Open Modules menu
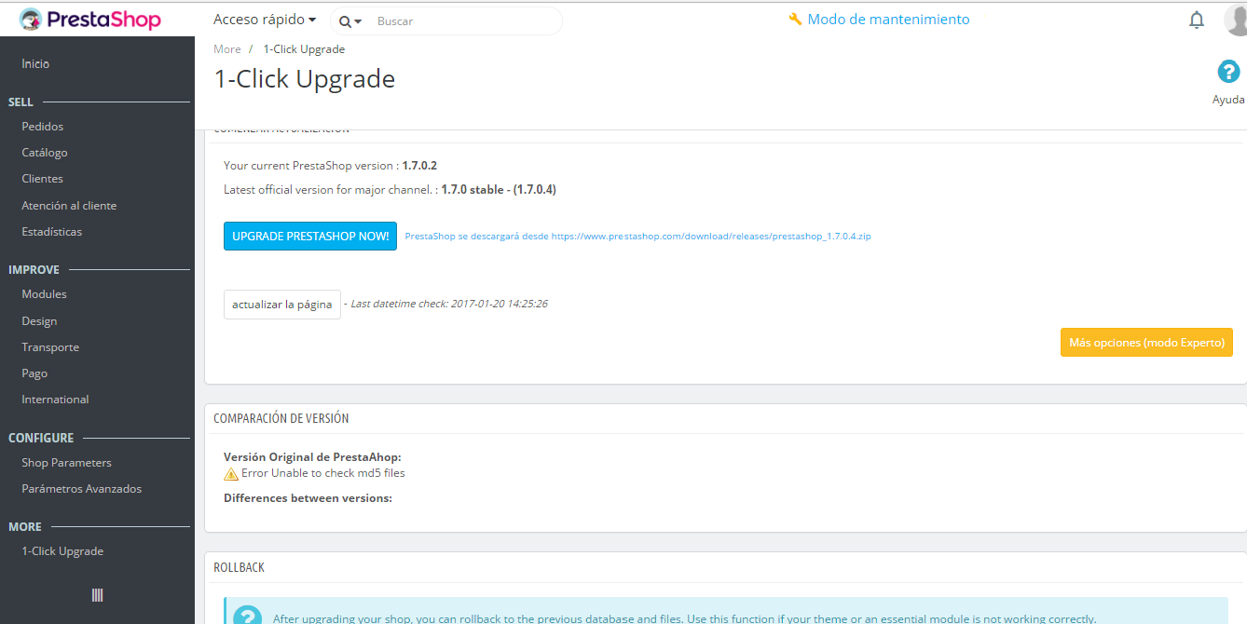This screenshot has height=624, width=1247. pyautogui.click(x=45, y=294)
